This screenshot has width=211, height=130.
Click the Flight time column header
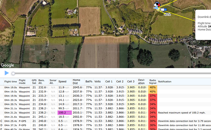(11, 81)
